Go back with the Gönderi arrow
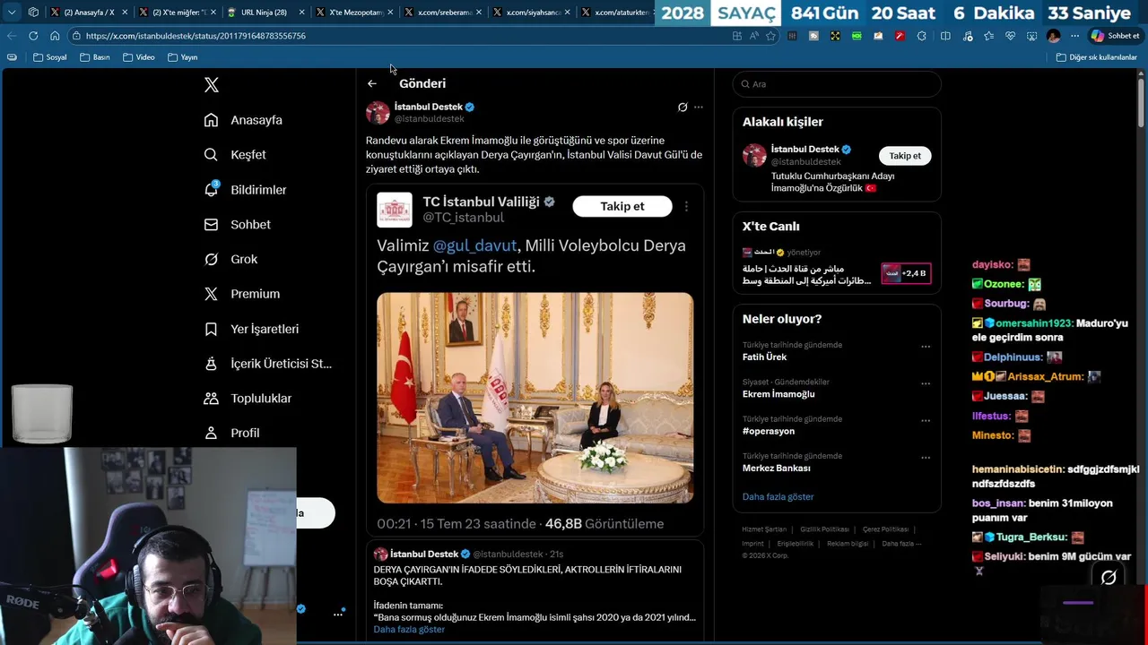Viewport: 1148px width, 645px height. pyautogui.click(x=372, y=83)
